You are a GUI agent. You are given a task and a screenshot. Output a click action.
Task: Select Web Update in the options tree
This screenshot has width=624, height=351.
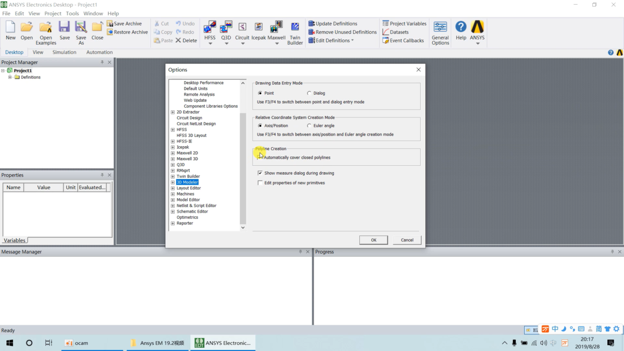195,100
